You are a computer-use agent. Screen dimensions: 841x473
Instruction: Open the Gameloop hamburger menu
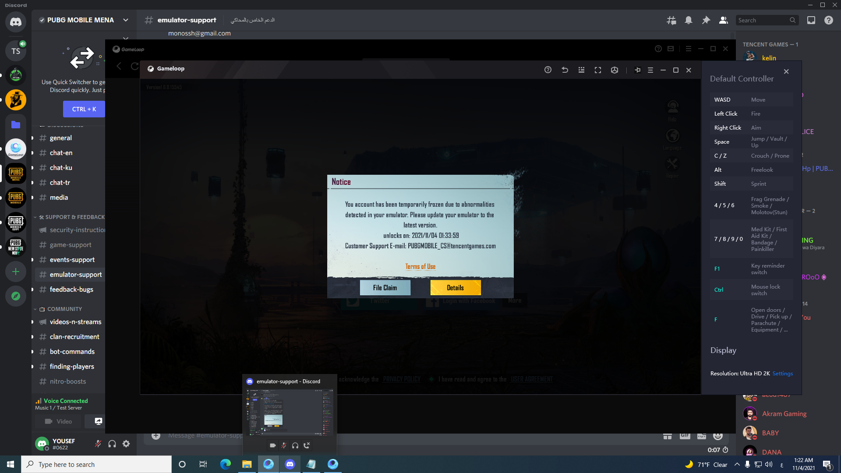pos(650,70)
